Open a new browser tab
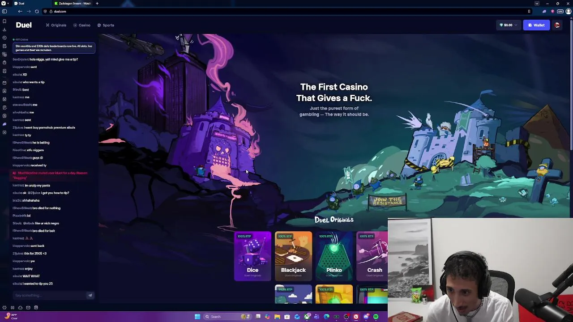Viewport: 573px width, 322px height. tap(97, 3)
